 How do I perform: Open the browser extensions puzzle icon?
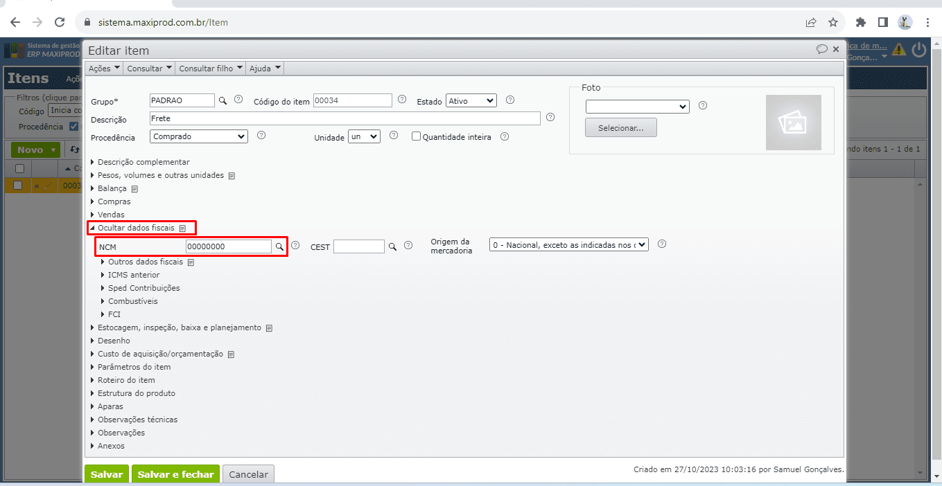[x=861, y=22]
